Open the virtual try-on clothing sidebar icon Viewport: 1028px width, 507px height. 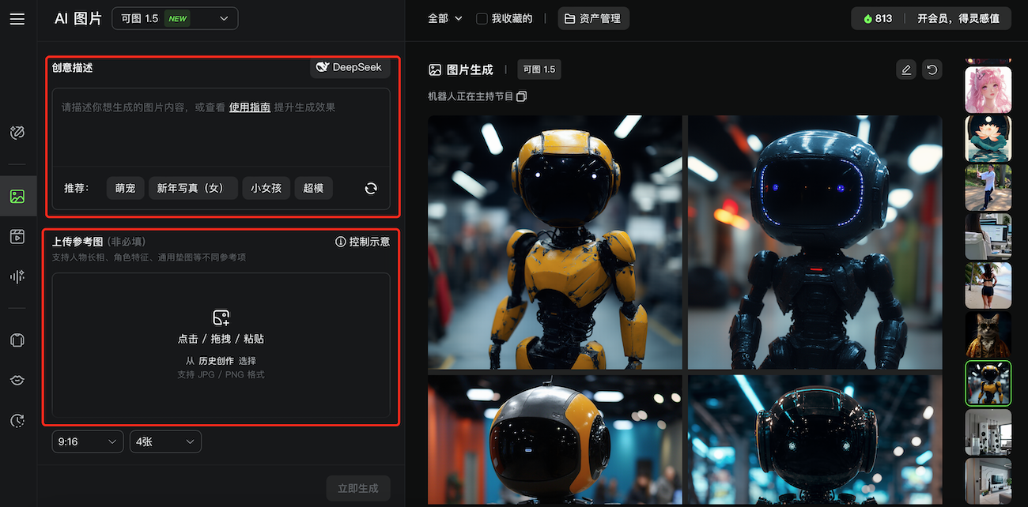point(17,340)
